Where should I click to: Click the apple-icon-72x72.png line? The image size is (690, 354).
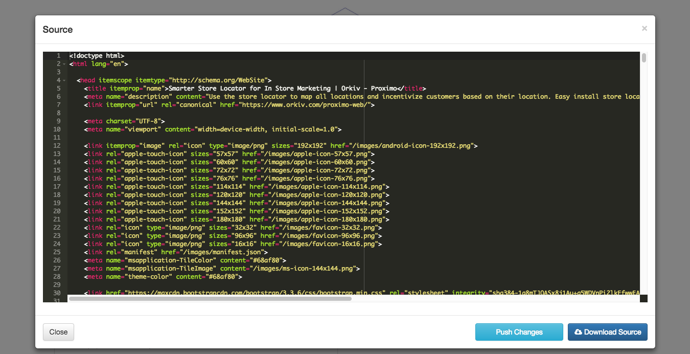click(229, 170)
